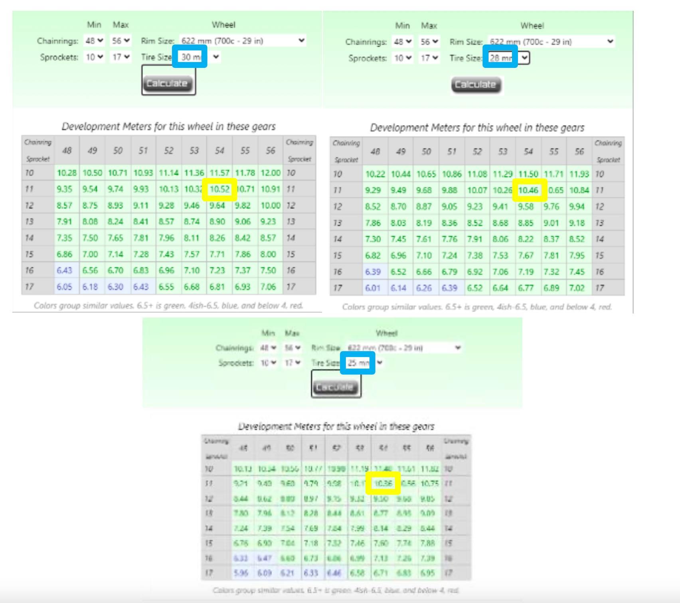680x603 pixels.
Task: Open Chainrings Max dropdown in 28 mm panel
Action: [429, 42]
